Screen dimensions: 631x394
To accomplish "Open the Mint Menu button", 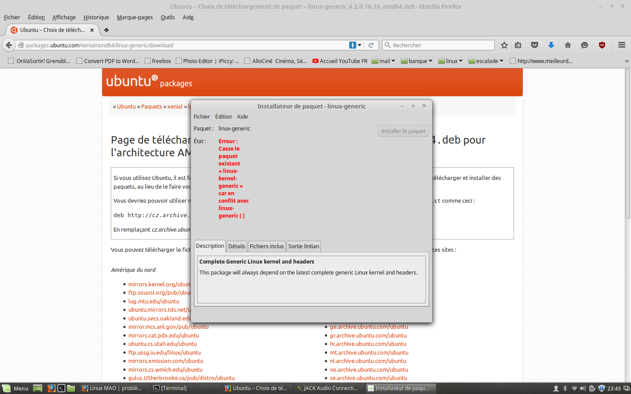I will [15, 388].
